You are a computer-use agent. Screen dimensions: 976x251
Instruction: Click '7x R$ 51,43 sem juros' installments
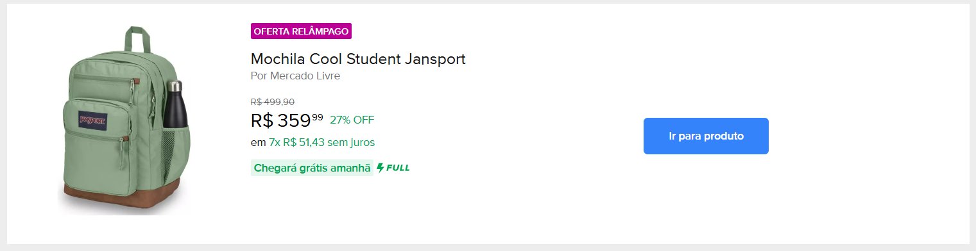(321, 142)
